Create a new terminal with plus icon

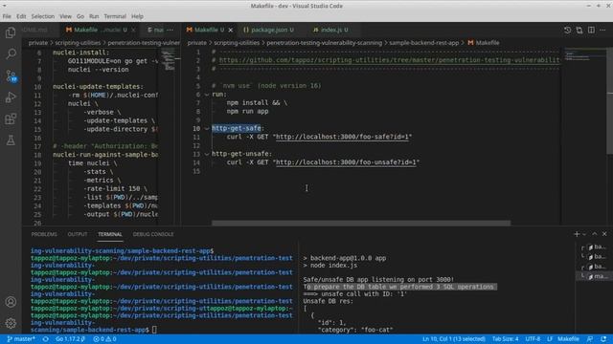(x=577, y=233)
